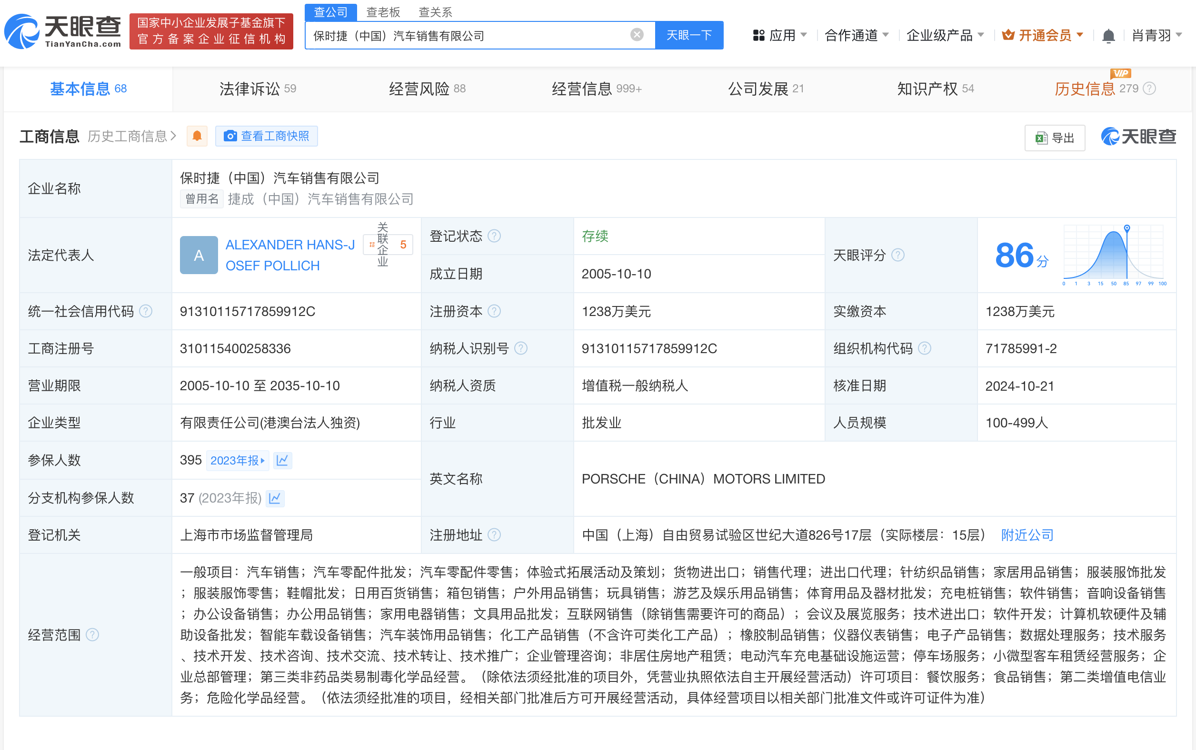The width and height of the screenshot is (1196, 750).
Task: Select the 基本信息 tab
Action: pos(89,89)
